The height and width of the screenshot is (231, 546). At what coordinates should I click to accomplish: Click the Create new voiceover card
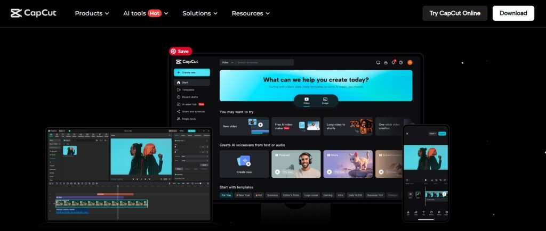coord(244,164)
